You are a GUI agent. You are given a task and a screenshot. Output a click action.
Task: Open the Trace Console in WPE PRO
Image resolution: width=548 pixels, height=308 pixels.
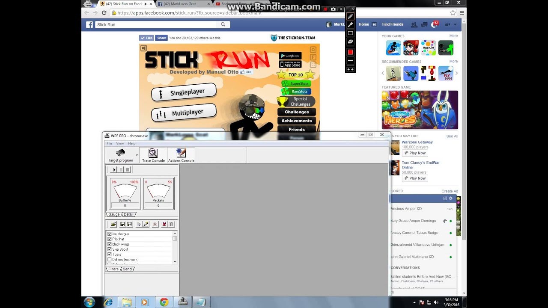[153, 156]
